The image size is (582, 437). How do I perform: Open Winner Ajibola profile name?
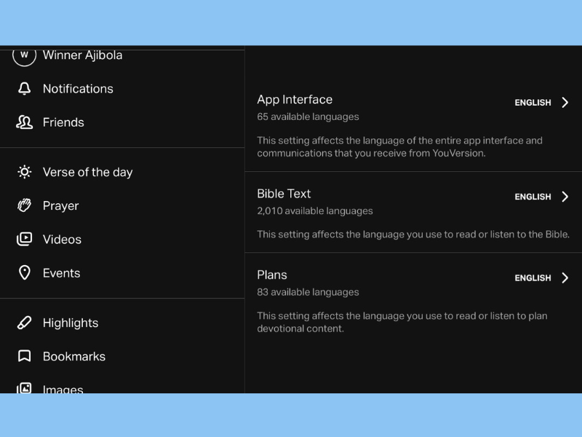(x=82, y=55)
